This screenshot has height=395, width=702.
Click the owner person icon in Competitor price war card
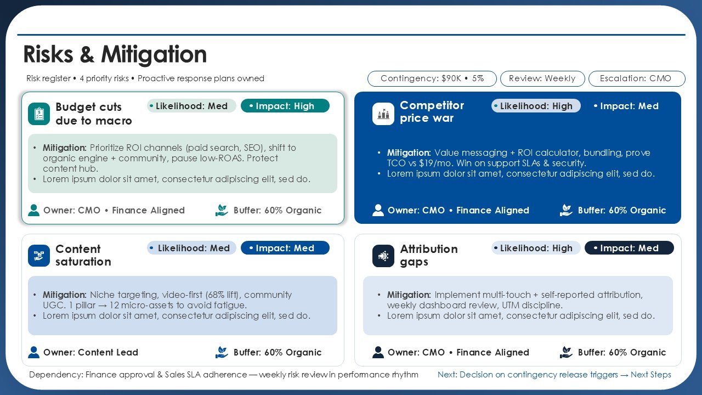(378, 210)
